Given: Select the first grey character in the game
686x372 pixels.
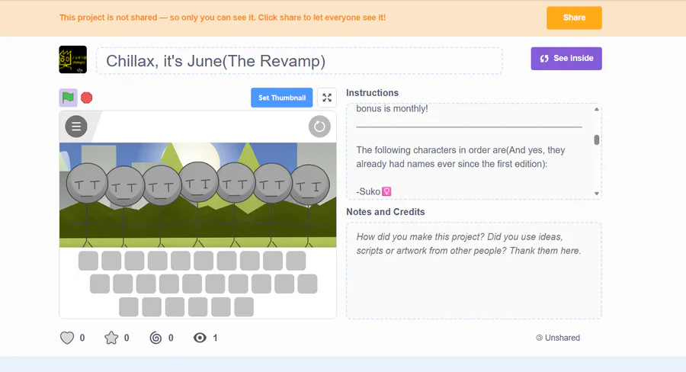Looking at the screenshot, I should point(87,184).
